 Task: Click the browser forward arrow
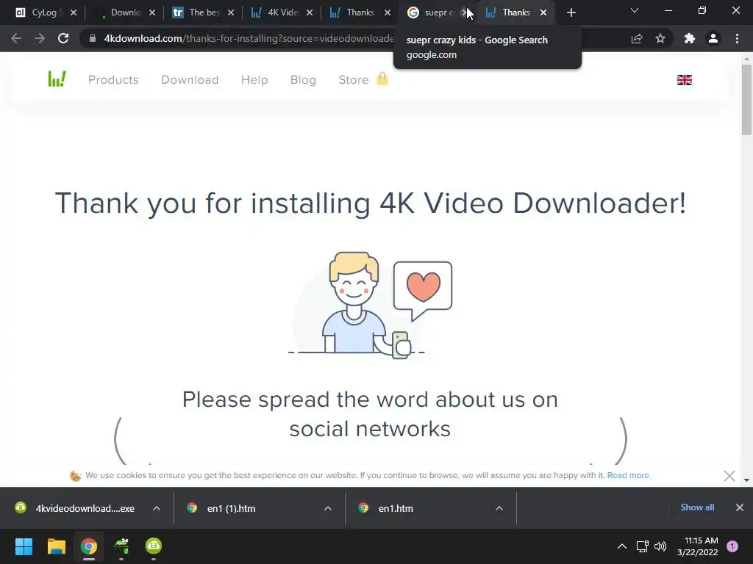click(40, 38)
